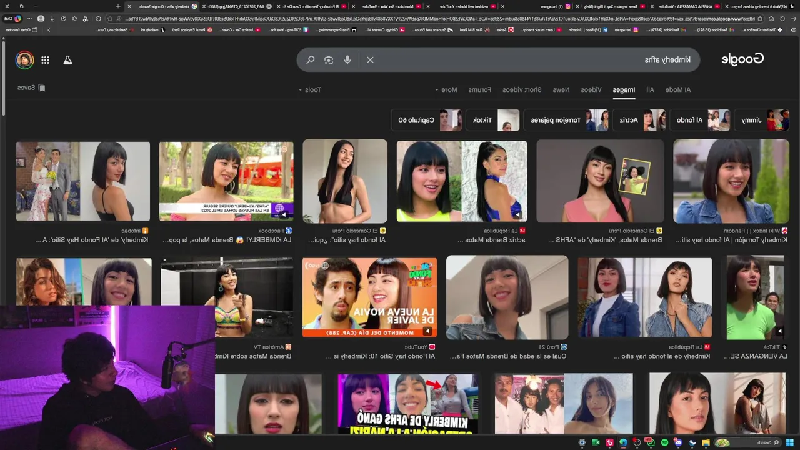The width and height of the screenshot is (800, 450).
Task: Select the Capitulo 60 suggestion chip
Action: (x=426, y=120)
